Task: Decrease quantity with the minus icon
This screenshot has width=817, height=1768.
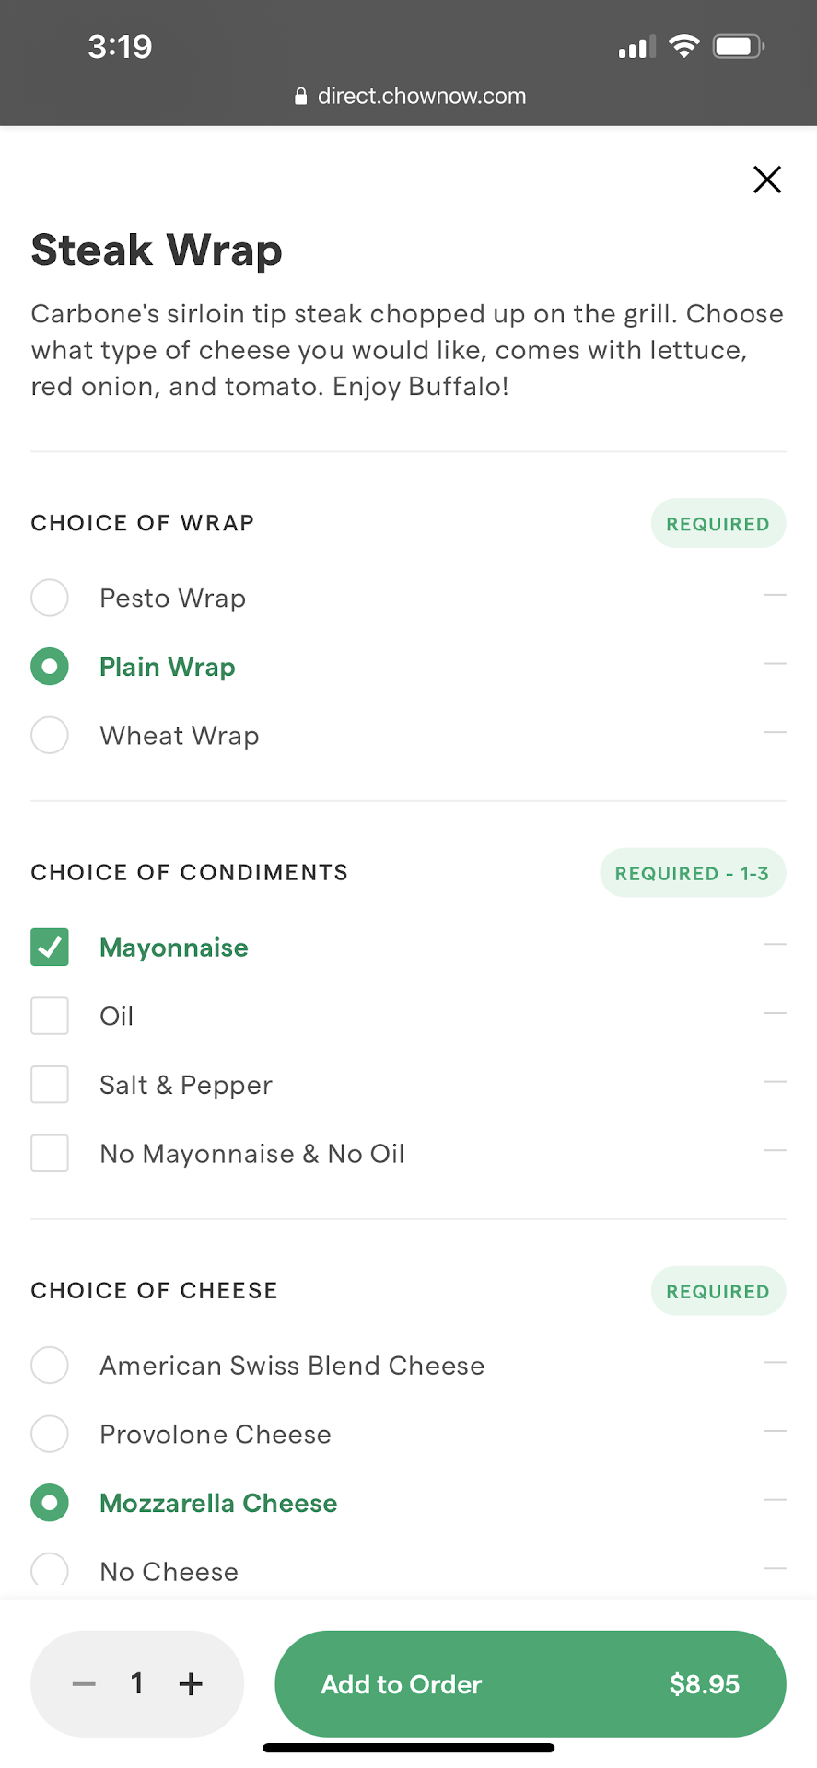Action: click(x=85, y=1684)
